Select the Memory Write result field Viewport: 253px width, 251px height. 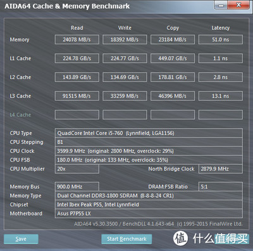click(125, 39)
